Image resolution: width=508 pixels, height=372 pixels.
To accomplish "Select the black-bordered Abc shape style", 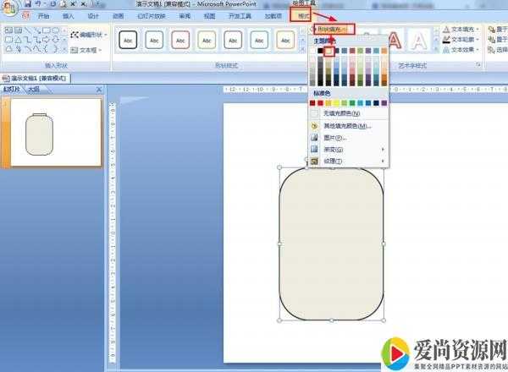I will click(x=129, y=39).
